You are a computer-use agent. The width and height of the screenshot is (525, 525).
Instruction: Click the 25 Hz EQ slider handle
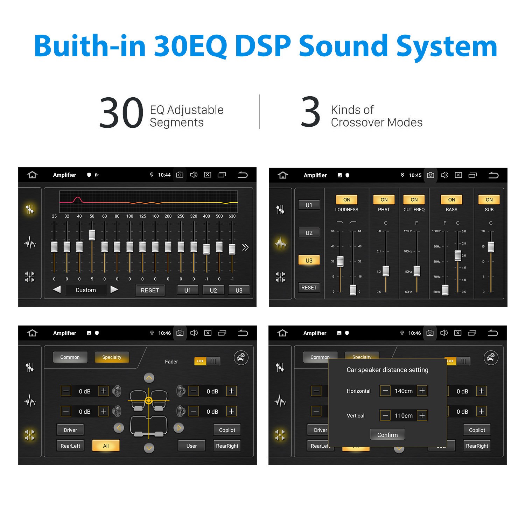pos(54,247)
